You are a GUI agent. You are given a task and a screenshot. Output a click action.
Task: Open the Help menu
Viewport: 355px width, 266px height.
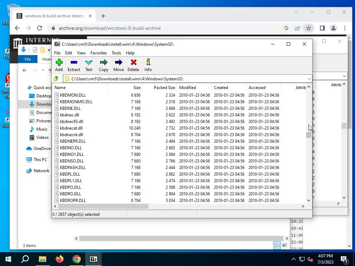click(130, 53)
